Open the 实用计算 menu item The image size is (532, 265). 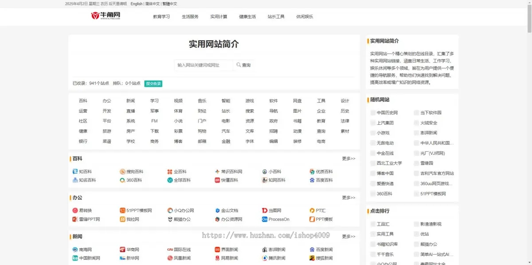point(219,17)
